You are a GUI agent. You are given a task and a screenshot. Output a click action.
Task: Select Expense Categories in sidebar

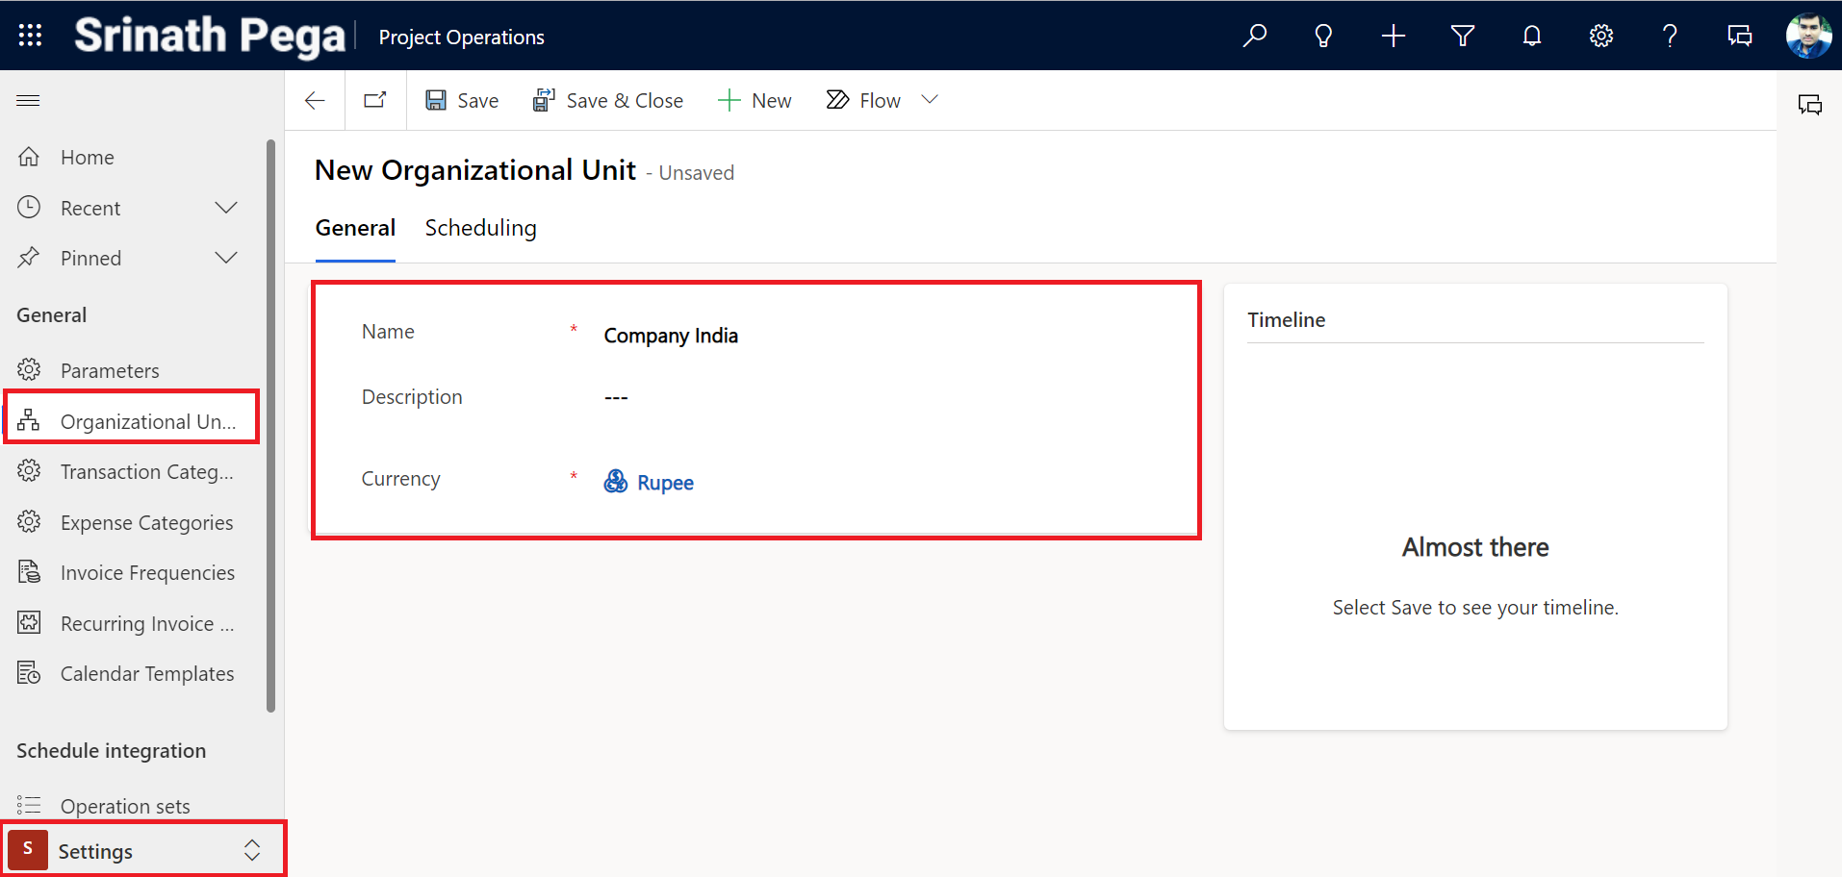click(x=146, y=523)
